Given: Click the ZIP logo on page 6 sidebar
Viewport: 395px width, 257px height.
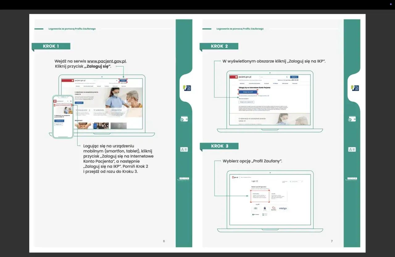Looking at the screenshot, I should tap(184, 179).
